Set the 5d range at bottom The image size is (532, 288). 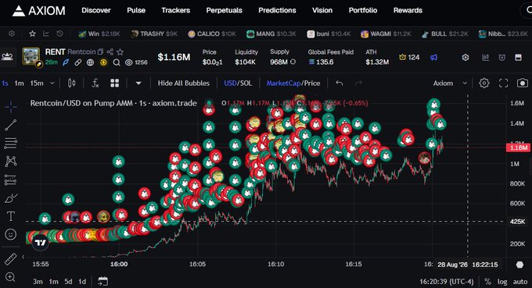[68, 282]
